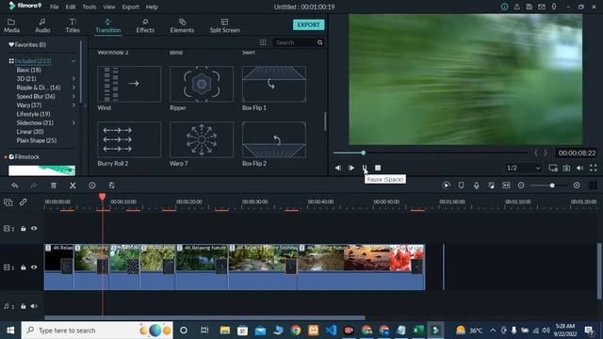Open the advanced edit sliders icon

click(111, 186)
